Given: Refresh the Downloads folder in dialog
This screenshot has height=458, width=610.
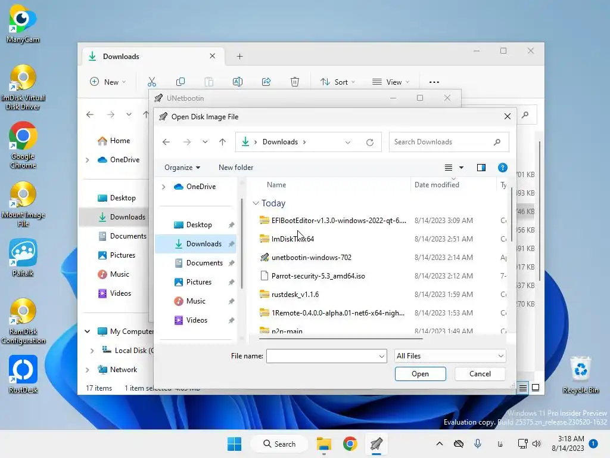Looking at the screenshot, I should [370, 142].
